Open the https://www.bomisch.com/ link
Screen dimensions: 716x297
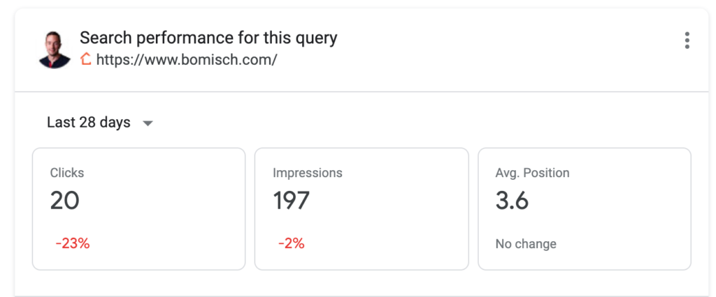(187, 60)
